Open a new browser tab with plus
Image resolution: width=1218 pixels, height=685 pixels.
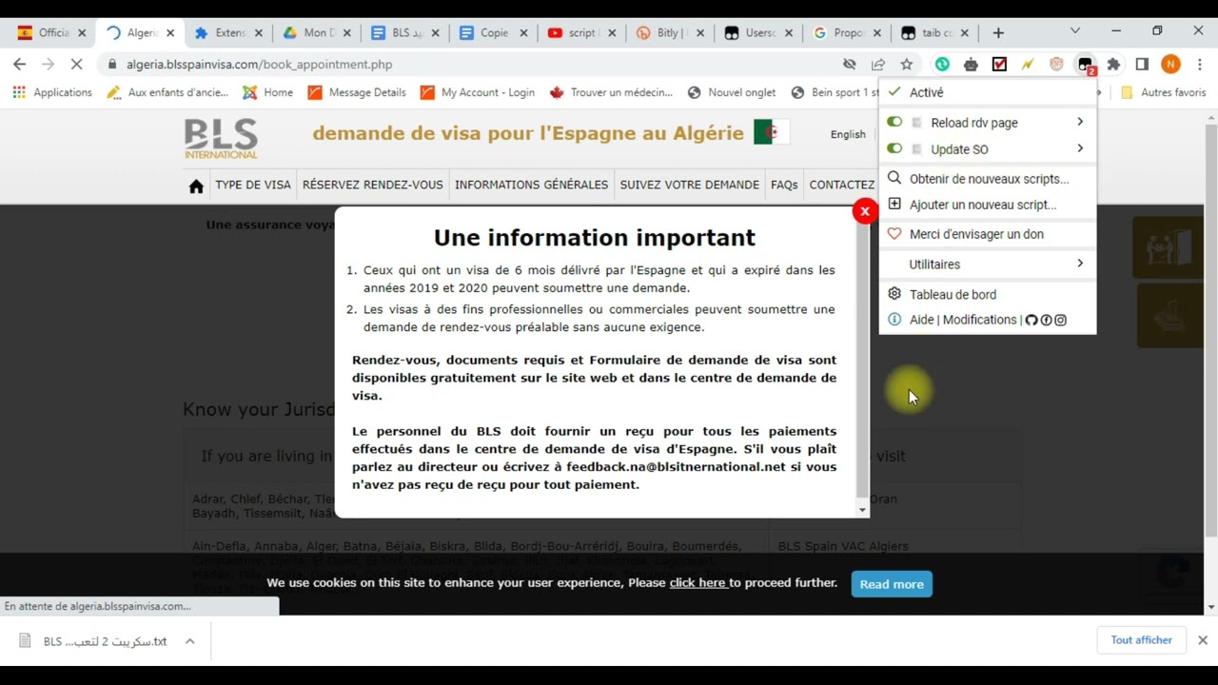[x=998, y=32]
